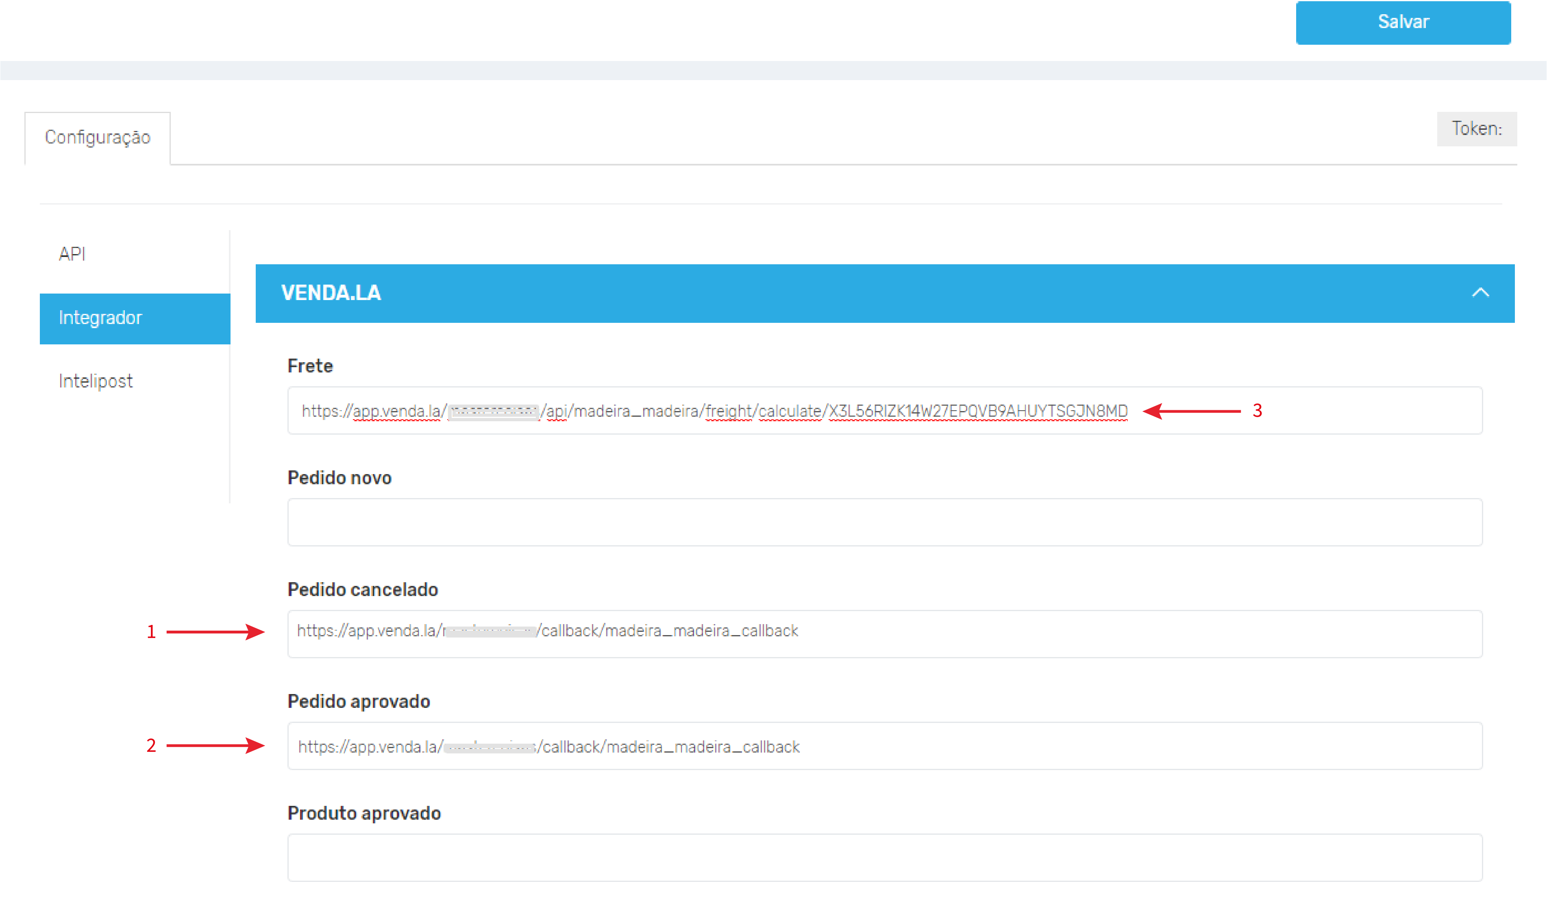Select API in the sidebar

[72, 254]
